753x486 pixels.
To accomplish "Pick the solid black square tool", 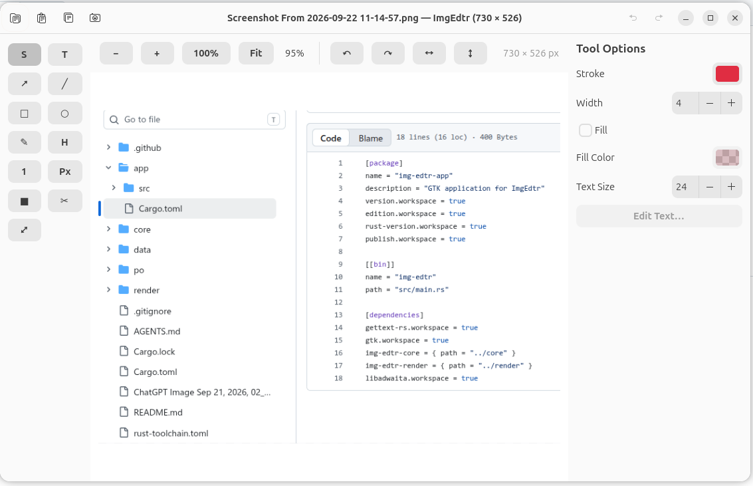I will tap(25, 201).
